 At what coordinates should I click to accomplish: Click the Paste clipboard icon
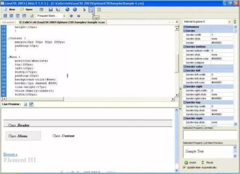click(99, 10)
